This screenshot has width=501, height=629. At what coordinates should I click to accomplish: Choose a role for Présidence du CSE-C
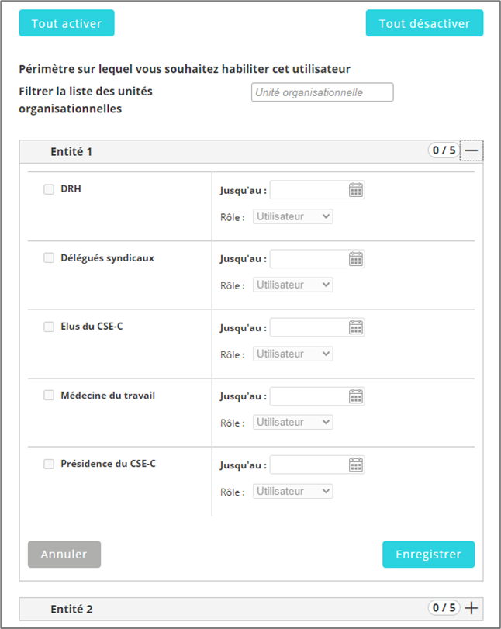pyautogui.click(x=293, y=491)
